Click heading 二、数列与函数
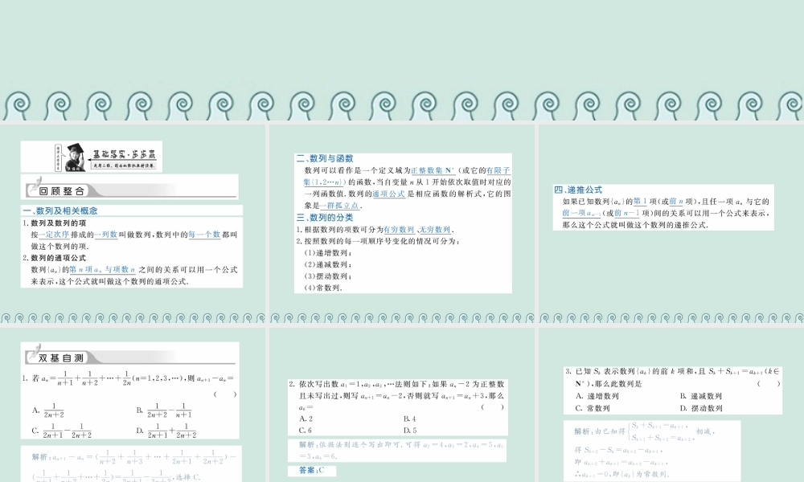The image size is (804, 482). 325,159
